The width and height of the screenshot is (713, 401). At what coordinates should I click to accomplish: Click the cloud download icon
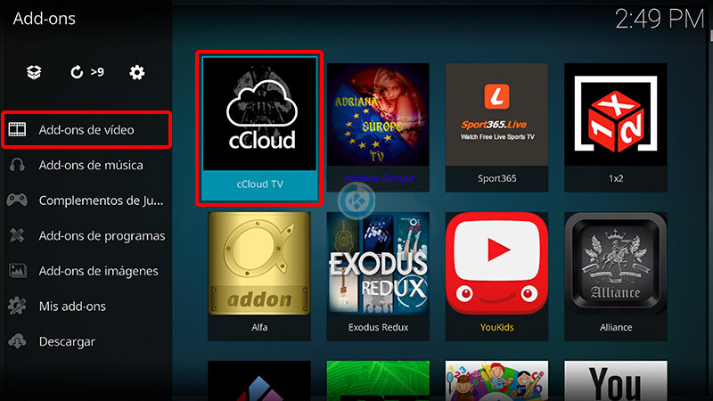tap(17, 341)
